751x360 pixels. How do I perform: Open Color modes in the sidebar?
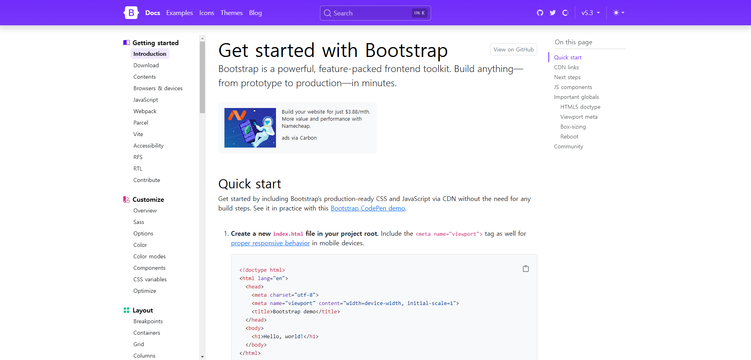click(149, 256)
